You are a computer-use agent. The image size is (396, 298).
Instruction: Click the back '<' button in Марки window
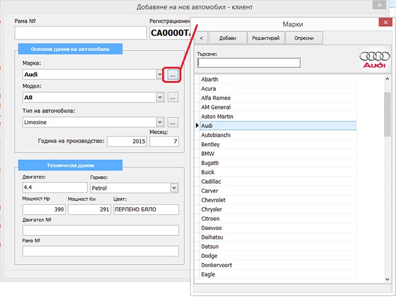(201, 38)
